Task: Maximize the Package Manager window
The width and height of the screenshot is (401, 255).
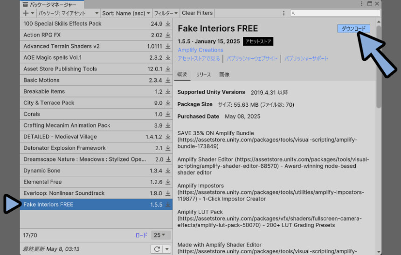Action: pyautogui.click(x=370, y=4)
